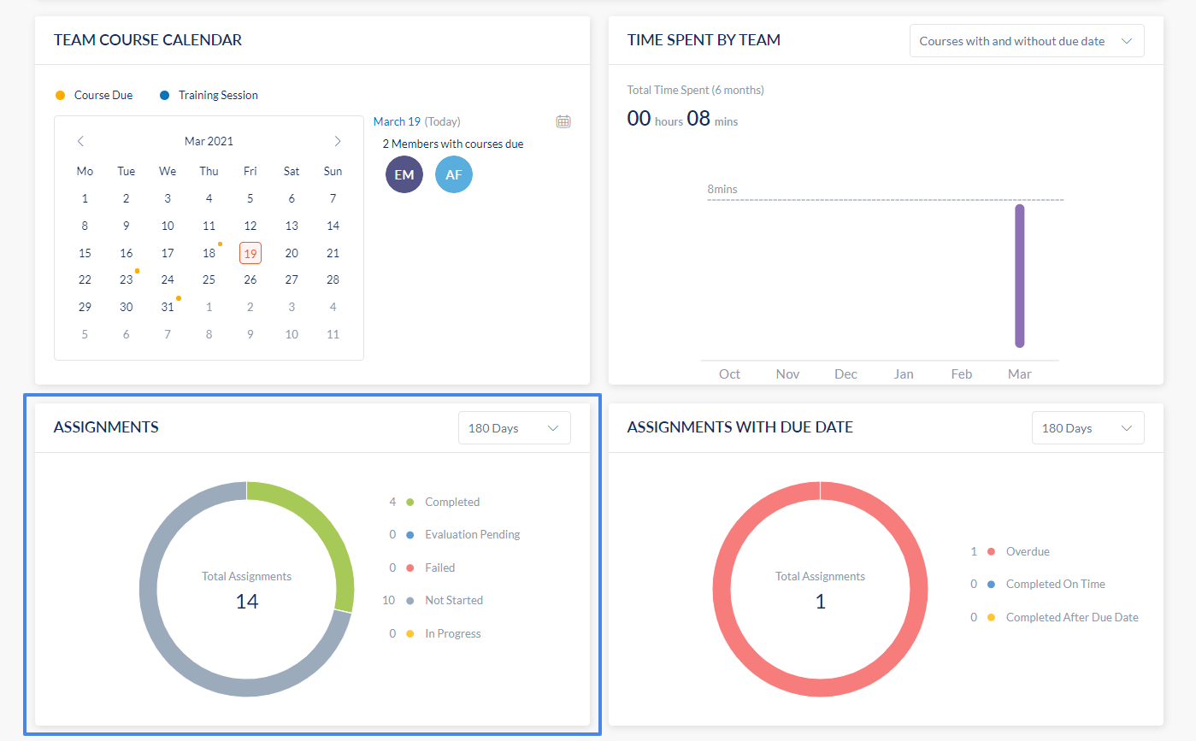Click the TIME SPENT BY TEAM heading

704,39
